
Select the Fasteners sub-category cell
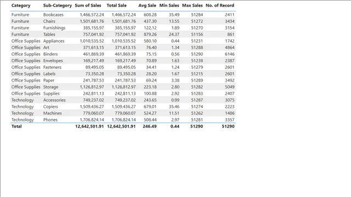tap(52, 67)
